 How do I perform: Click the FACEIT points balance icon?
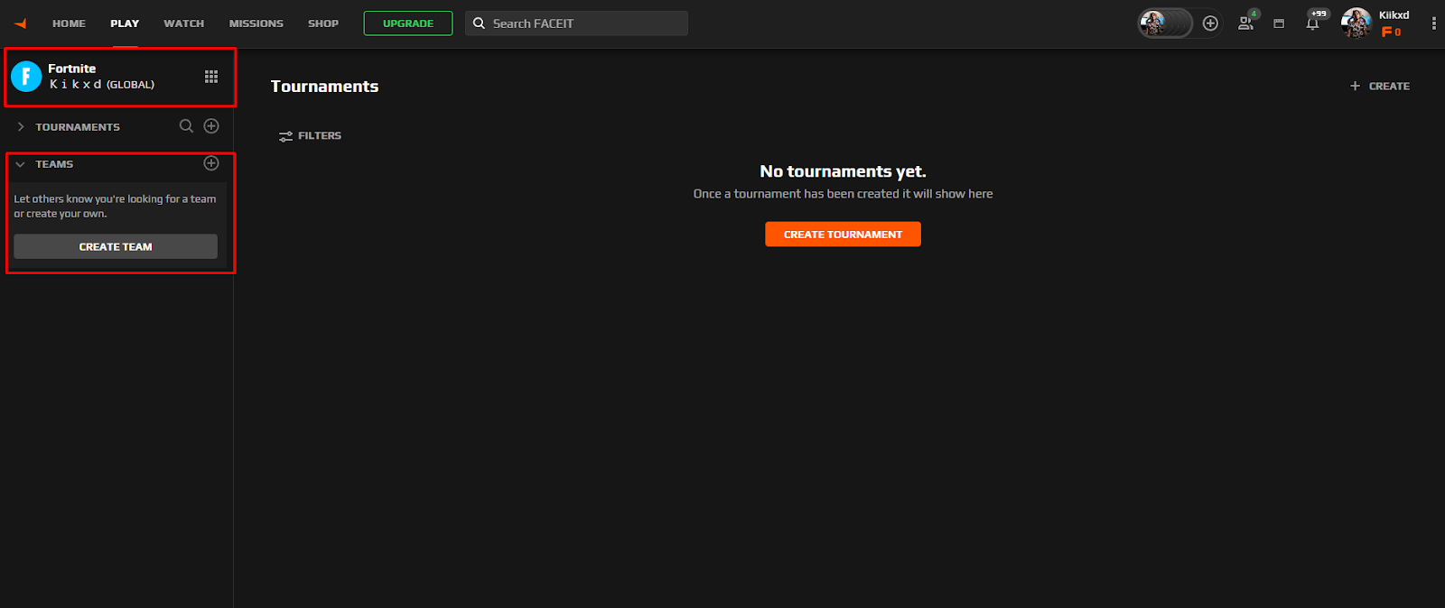coord(1387,32)
